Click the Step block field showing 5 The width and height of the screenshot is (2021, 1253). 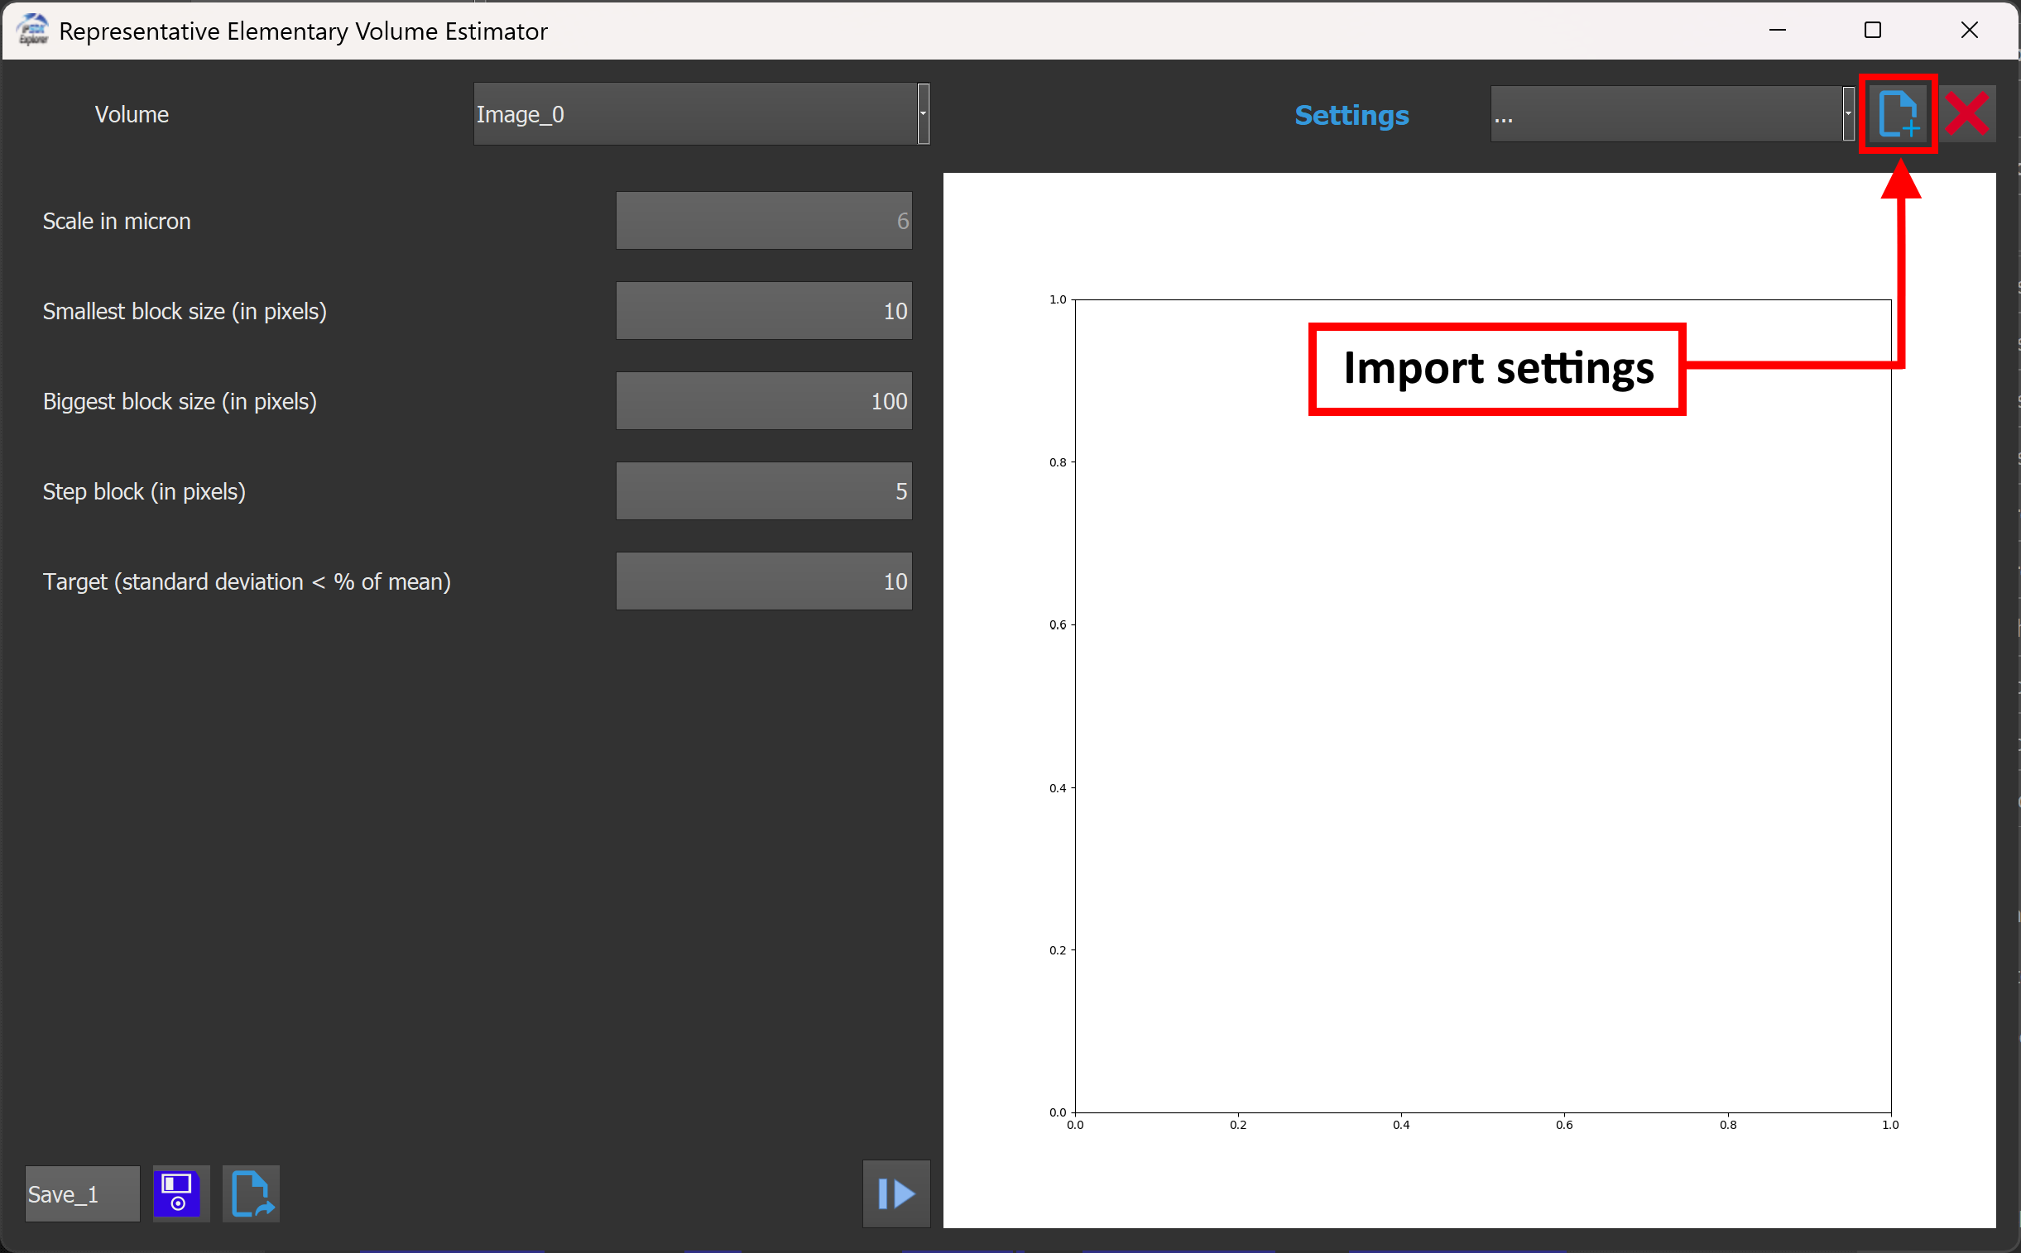point(762,490)
